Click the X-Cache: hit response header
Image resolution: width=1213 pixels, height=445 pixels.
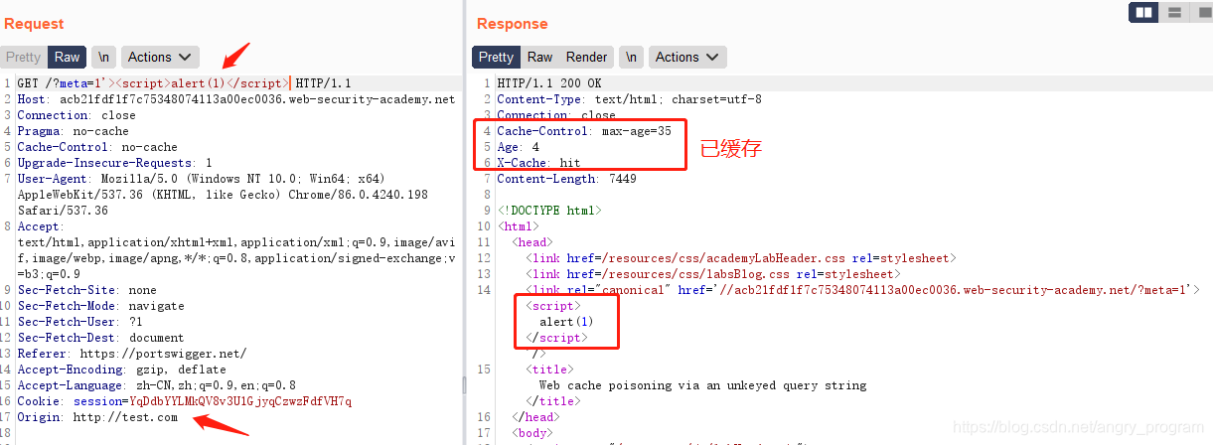pos(538,163)
